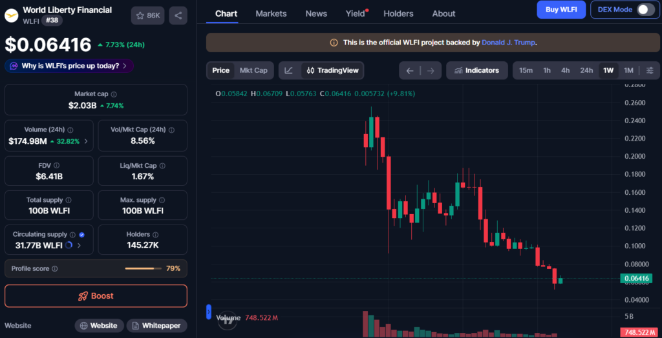The height and width of the screenshot is (338, 662).
Task: Open the News tab
Action: click(x=316, y=14)
